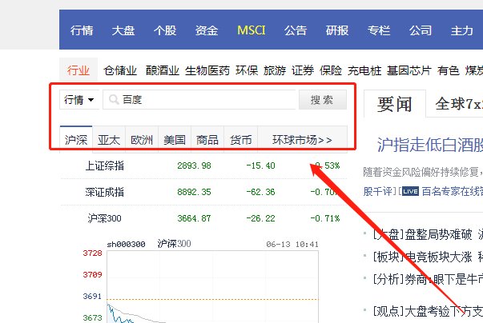This screenshot has width=483, height=323.
Task: Click the value 2893.98
Action: [x=194, y=165]
